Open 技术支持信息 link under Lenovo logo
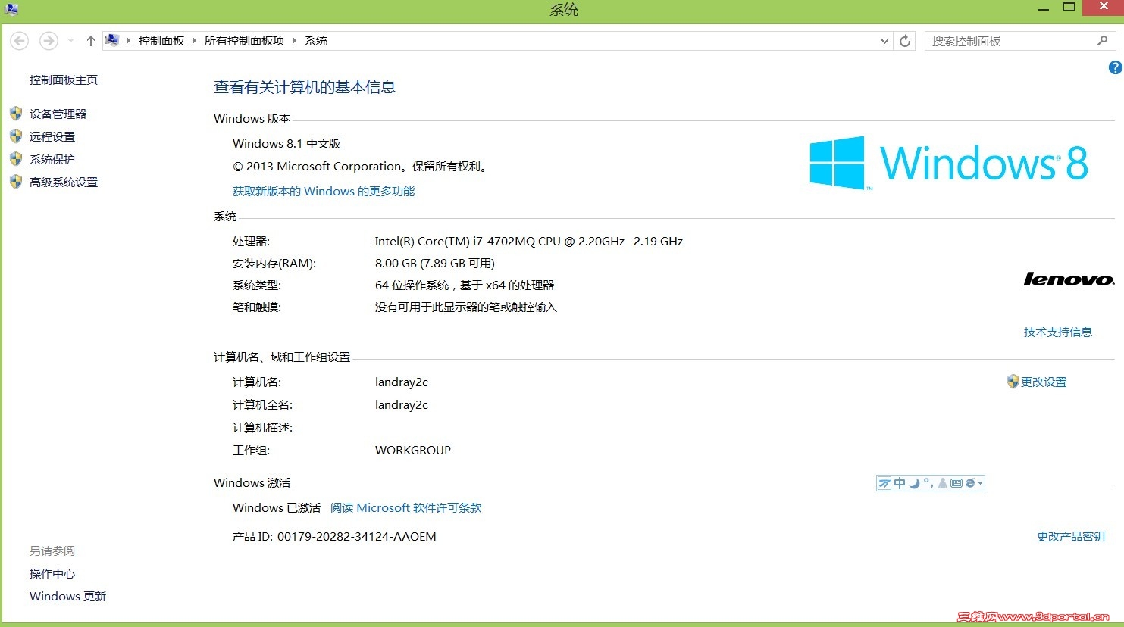 coord(1058,332)
